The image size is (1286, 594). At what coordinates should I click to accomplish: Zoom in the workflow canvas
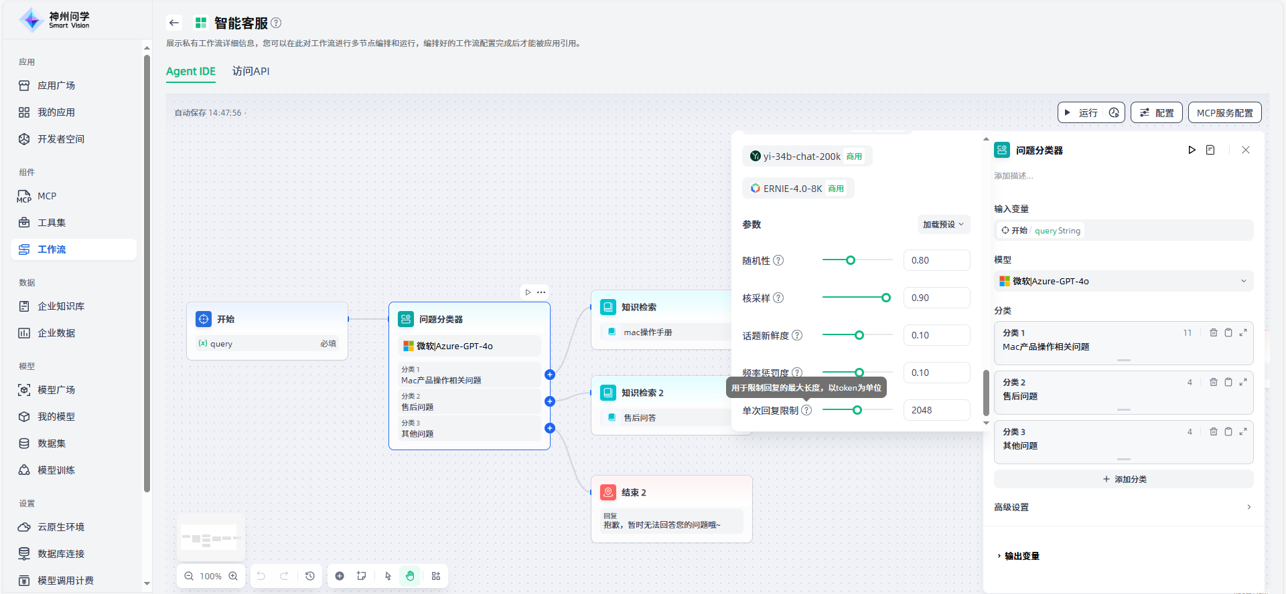click(x=233, y=576)
